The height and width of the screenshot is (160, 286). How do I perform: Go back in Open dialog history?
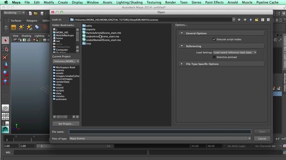239,20
